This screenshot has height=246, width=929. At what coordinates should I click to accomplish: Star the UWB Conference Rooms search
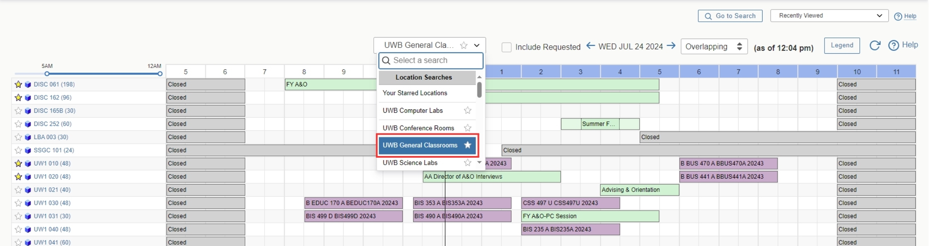pyautogui.click(x=467, y=128)
